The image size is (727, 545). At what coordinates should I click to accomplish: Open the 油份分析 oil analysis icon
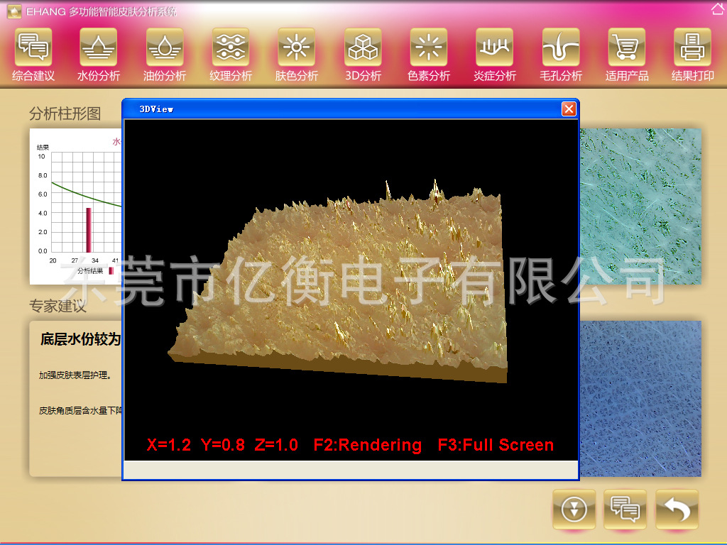(x=165, y=48)
